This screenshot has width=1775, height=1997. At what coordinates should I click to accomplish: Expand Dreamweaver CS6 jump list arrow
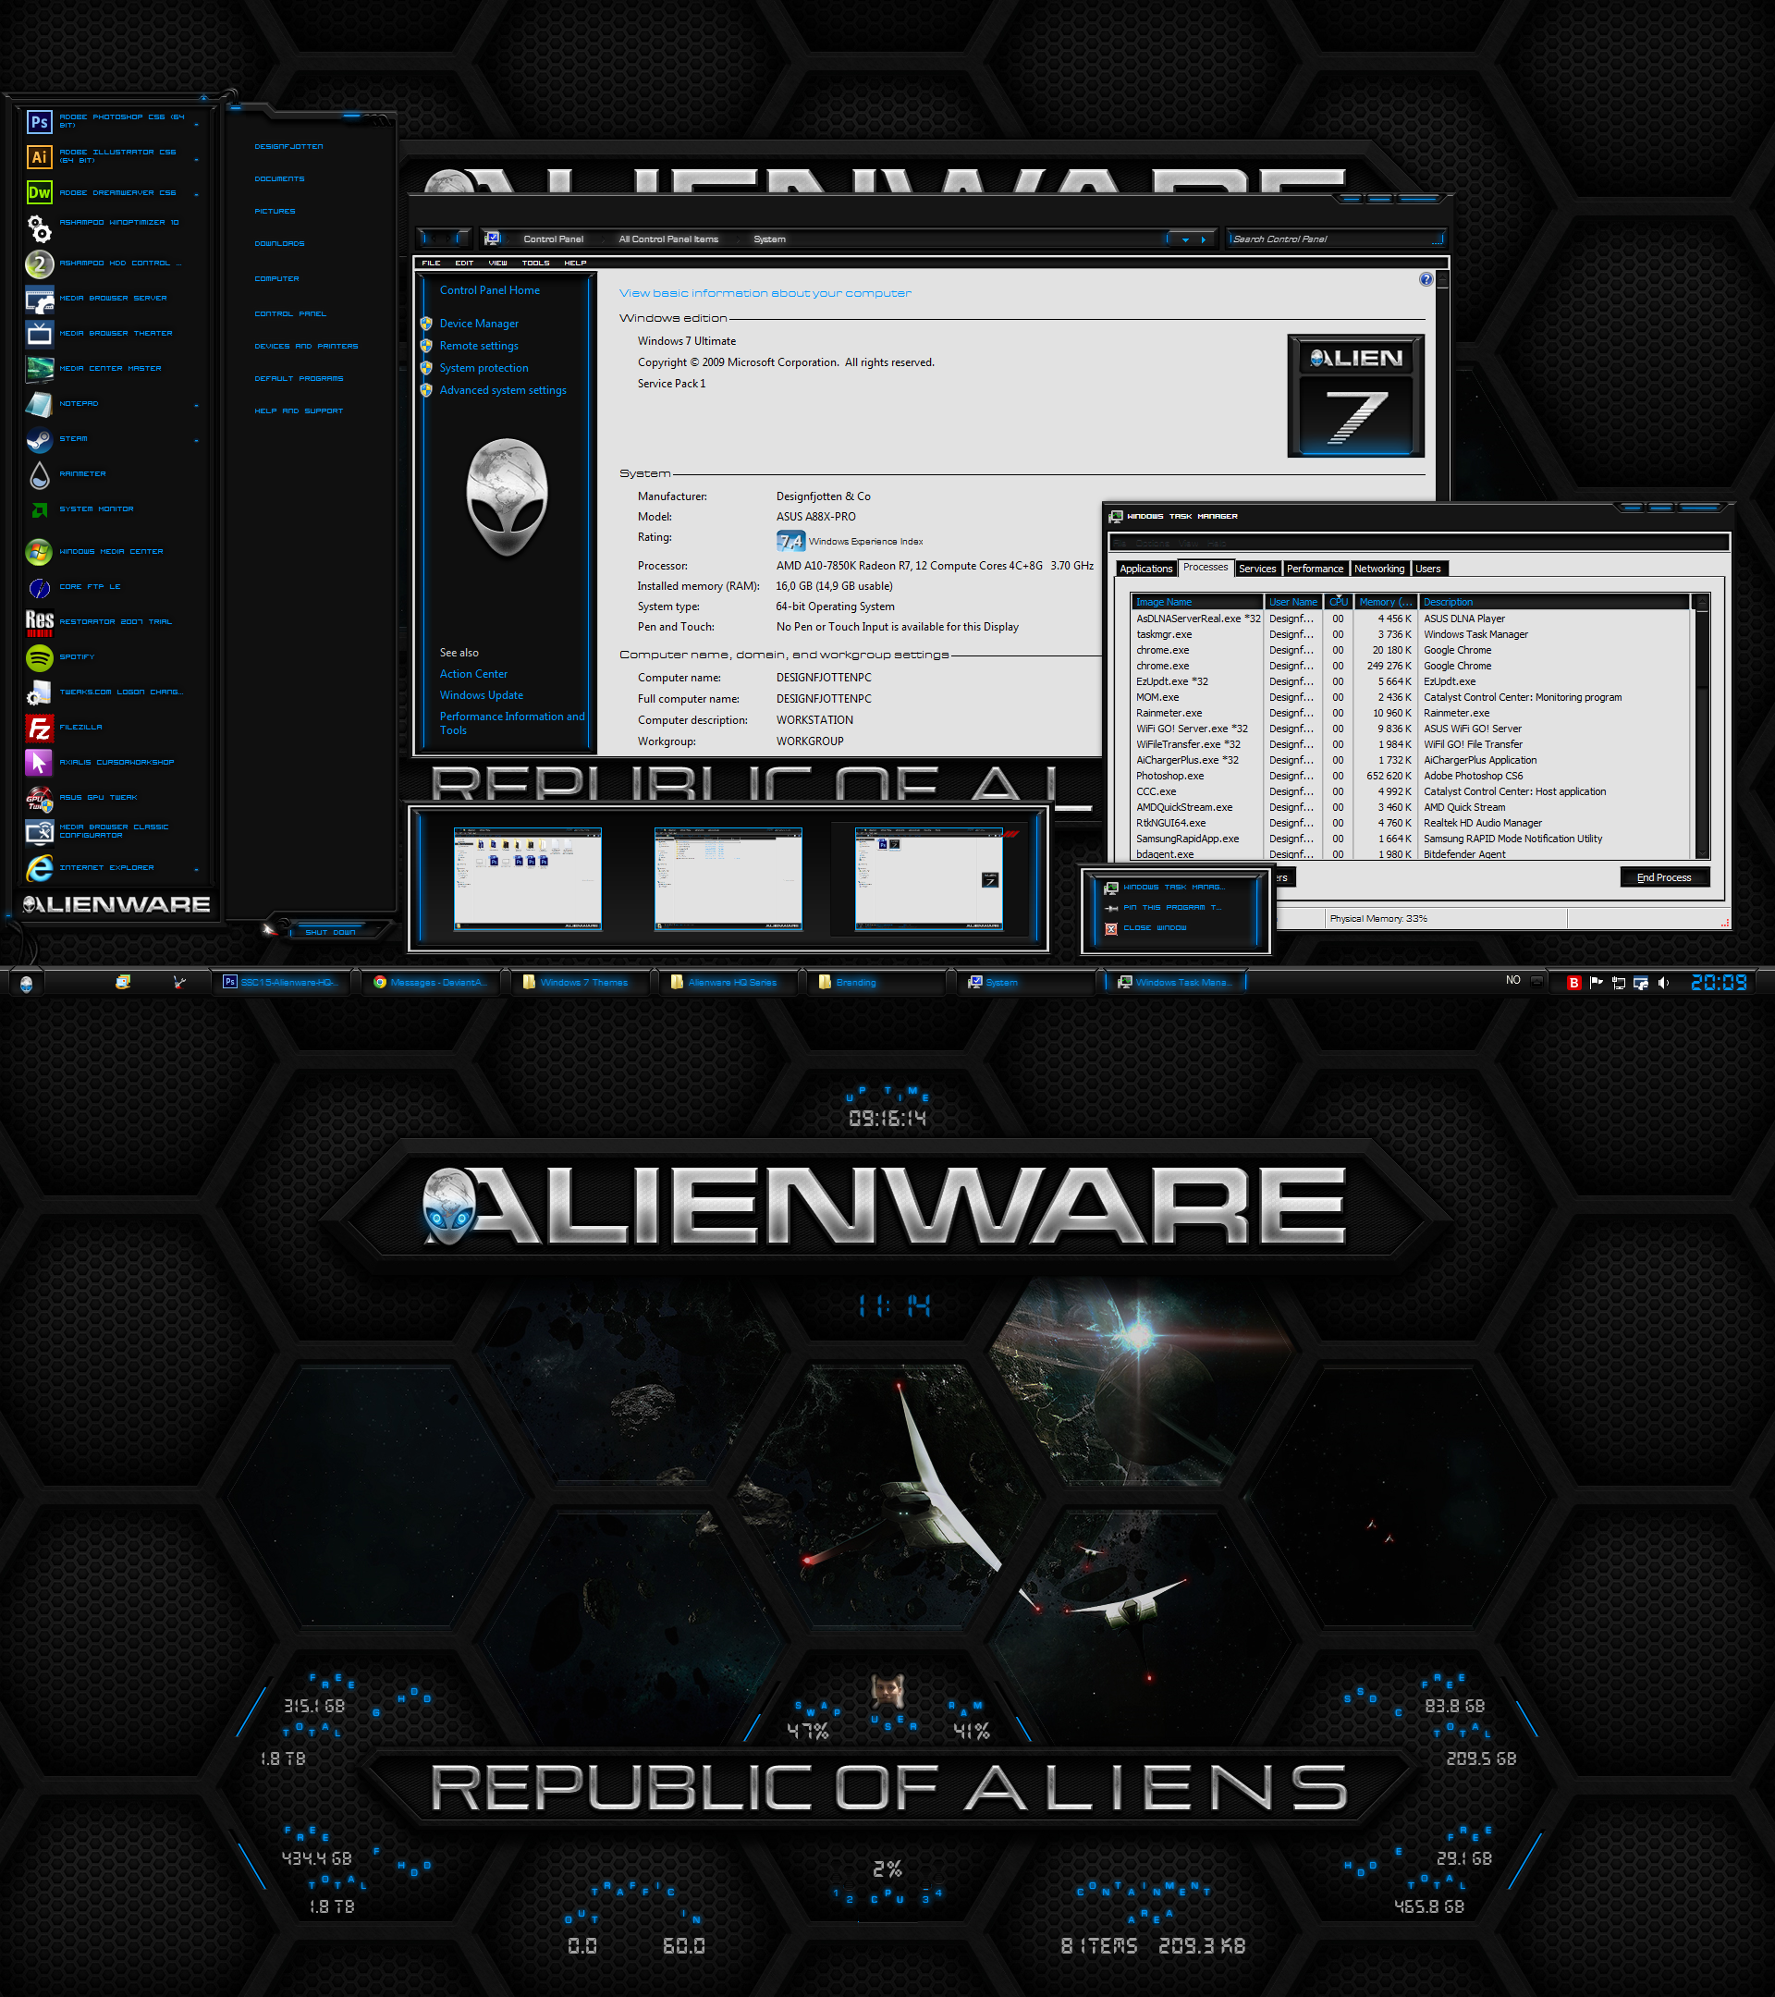click(x=196, y=194)
